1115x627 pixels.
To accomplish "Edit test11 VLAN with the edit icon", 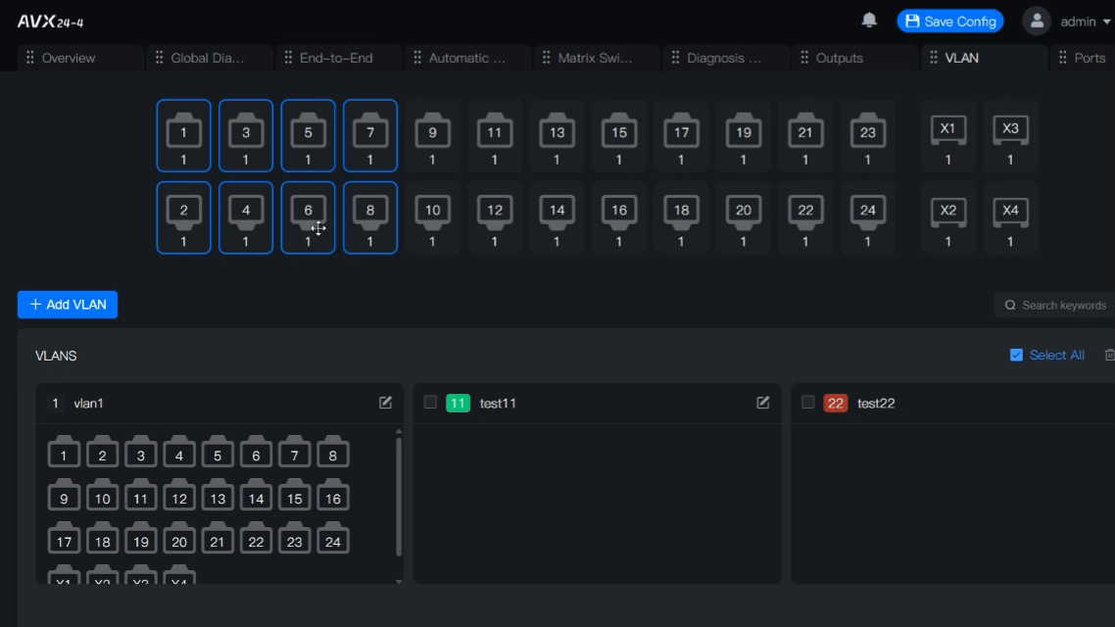I will [763, 403].
